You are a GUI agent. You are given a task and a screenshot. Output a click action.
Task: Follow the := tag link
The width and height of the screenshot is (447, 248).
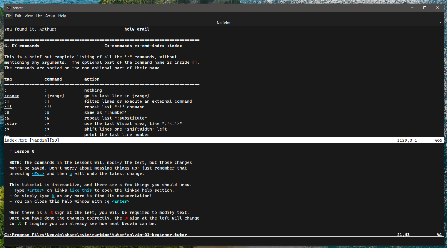tap(7, 135)
